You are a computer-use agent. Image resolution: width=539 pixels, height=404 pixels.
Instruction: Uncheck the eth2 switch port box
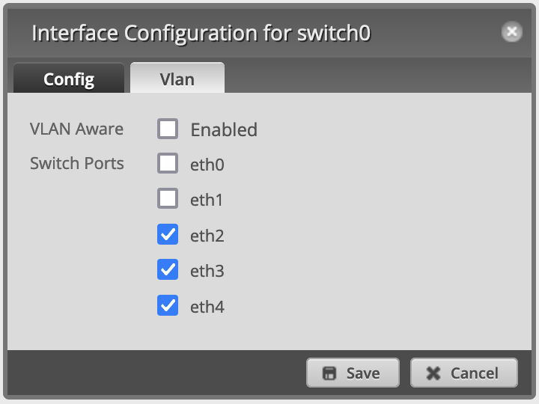[x=168, y=234]
